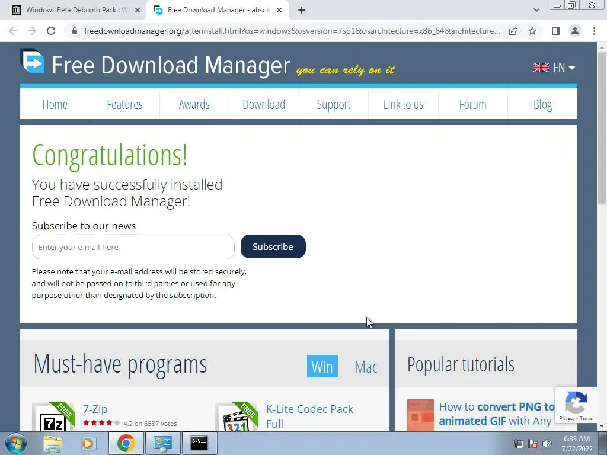This screenshot has width=607, height=455.
Task: Click the K-Lite Codec Pack icon
Action: pyautogui.click(x=237, y=417)
